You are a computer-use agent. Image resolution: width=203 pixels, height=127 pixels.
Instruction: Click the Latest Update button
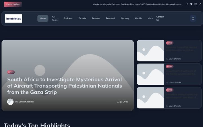[13, 4]
